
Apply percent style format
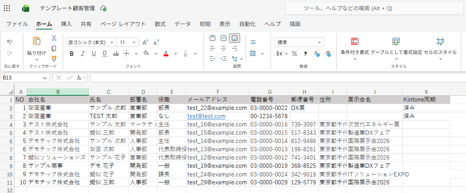point(295,54)
